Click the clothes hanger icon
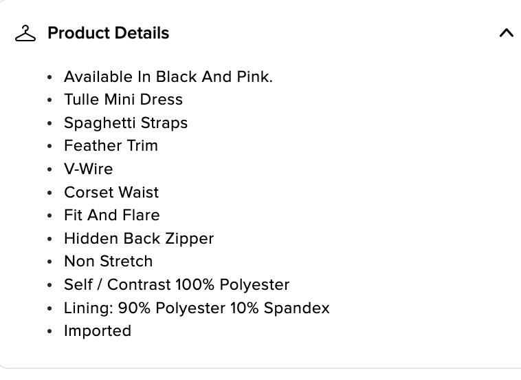The width and height of the screenshot is (521, 380). click(x=25, y=33)
